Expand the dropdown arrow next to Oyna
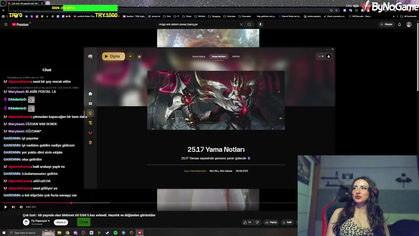 tap(130, 56)
